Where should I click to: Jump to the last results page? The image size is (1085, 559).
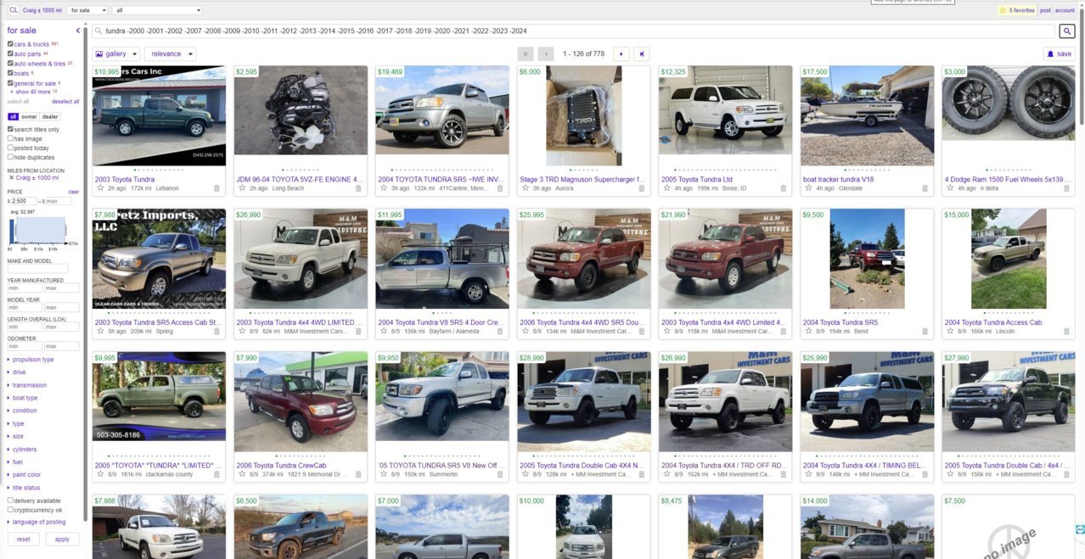[642, 53]
